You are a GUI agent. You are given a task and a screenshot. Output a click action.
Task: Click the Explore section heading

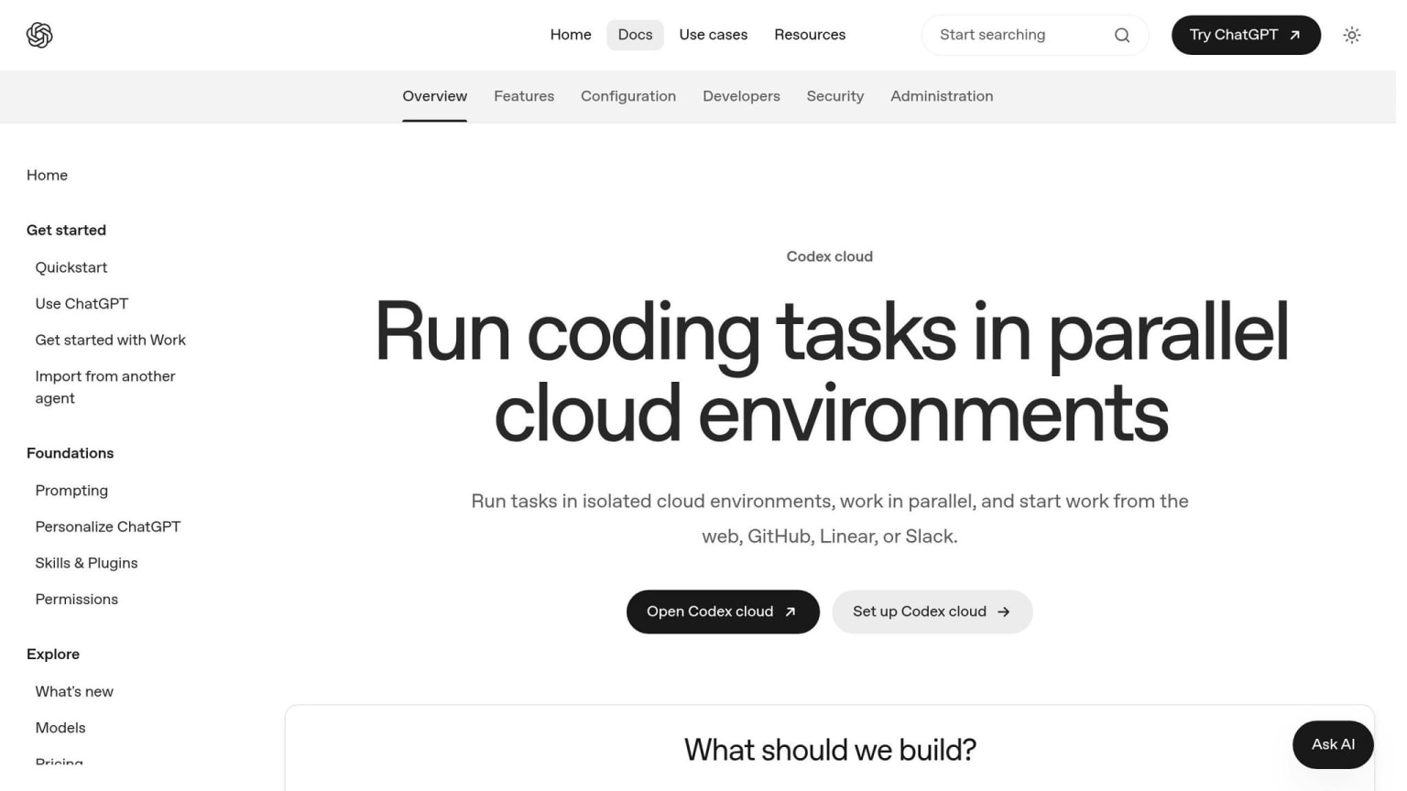[x=53, y=654]
